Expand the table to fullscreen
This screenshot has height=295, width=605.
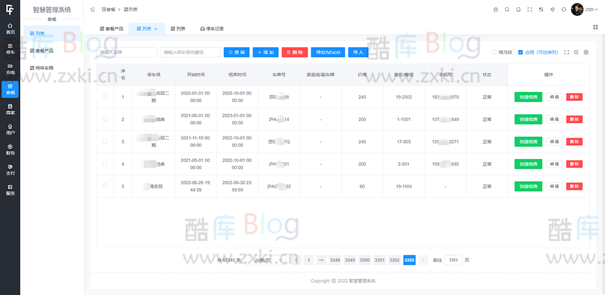(x=566, y=53)
